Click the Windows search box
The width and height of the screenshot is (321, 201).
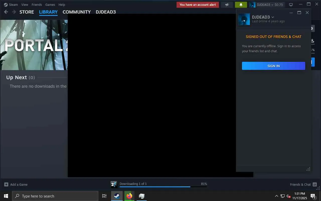pos(55,196)
